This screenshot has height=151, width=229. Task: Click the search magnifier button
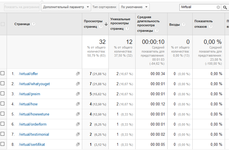[x=225, y=7]
